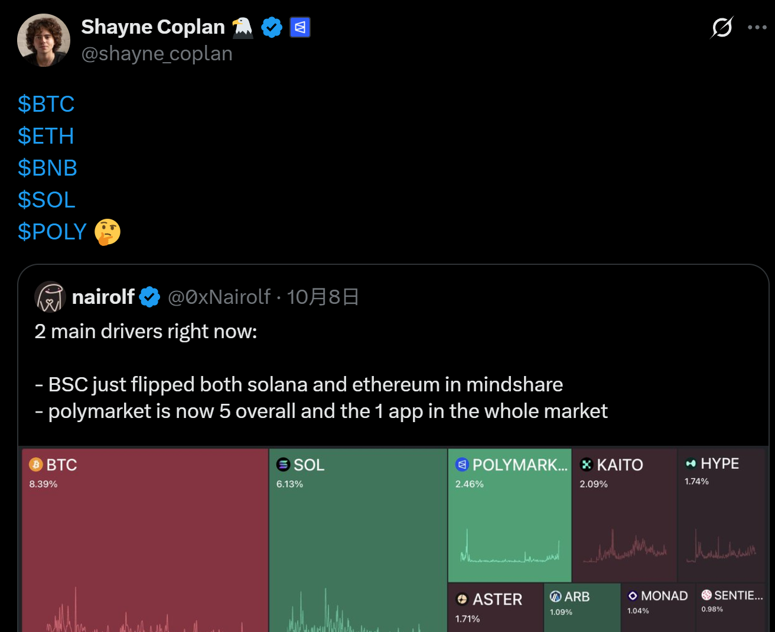The width and height of the screenshot is (775, 632).
Task: Click the SOL logo icon in heatmap
Action: tap(284, 465)
